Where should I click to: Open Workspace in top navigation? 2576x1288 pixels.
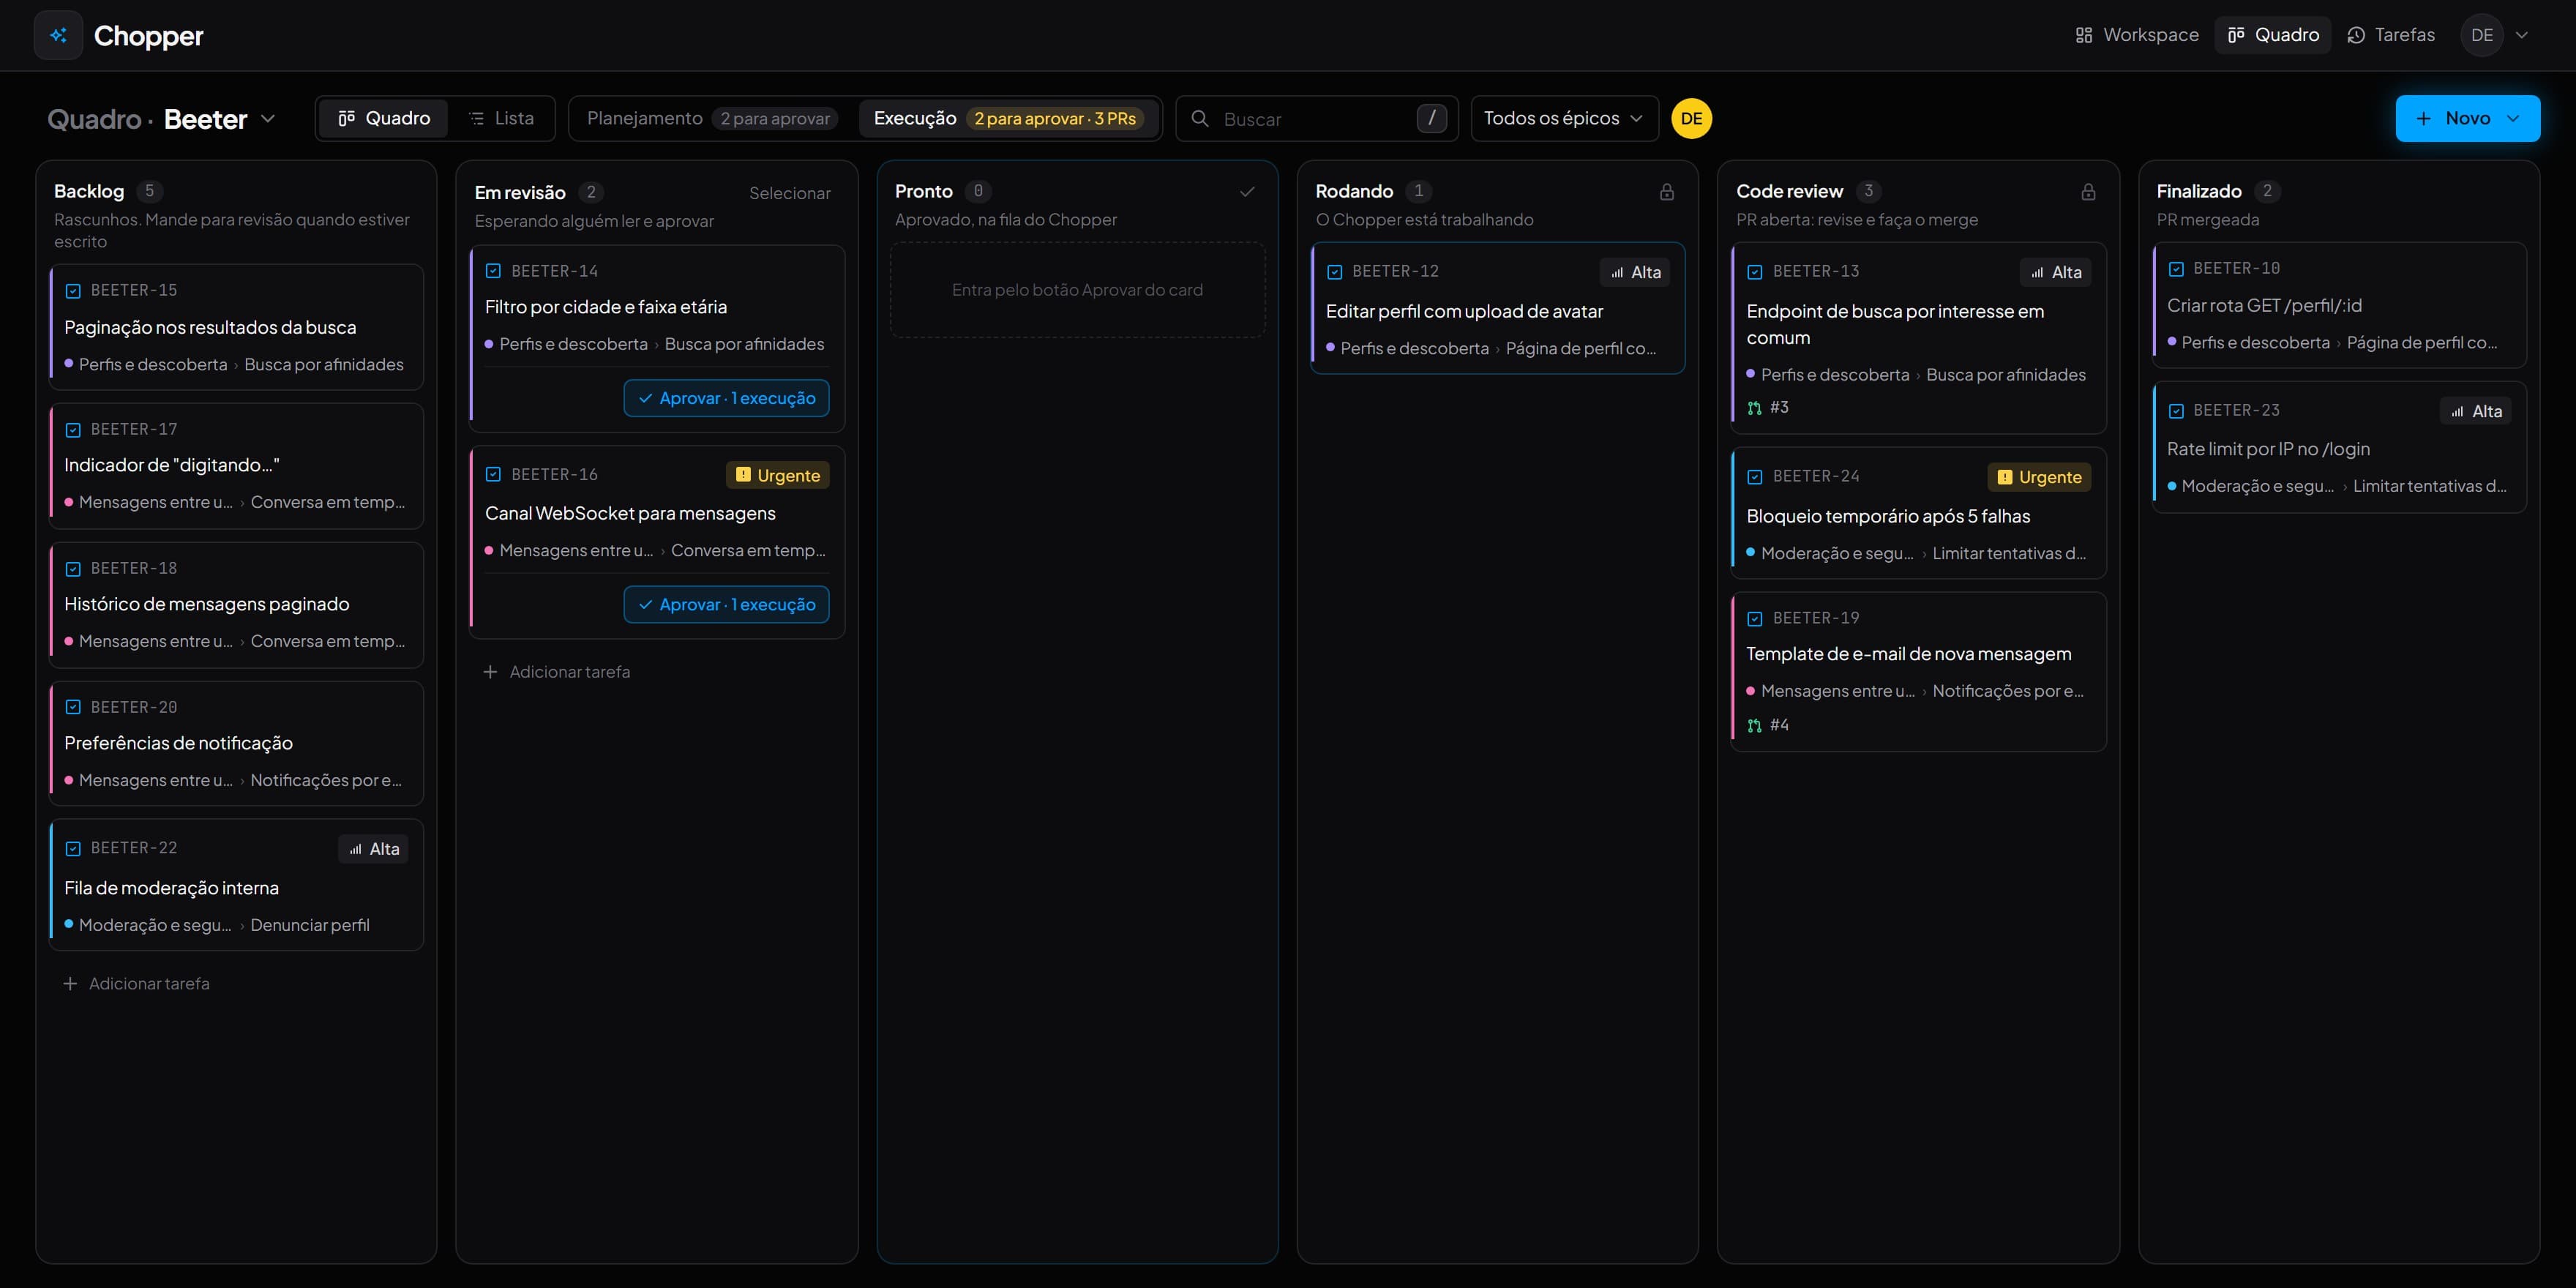(x=2137, y=35)
